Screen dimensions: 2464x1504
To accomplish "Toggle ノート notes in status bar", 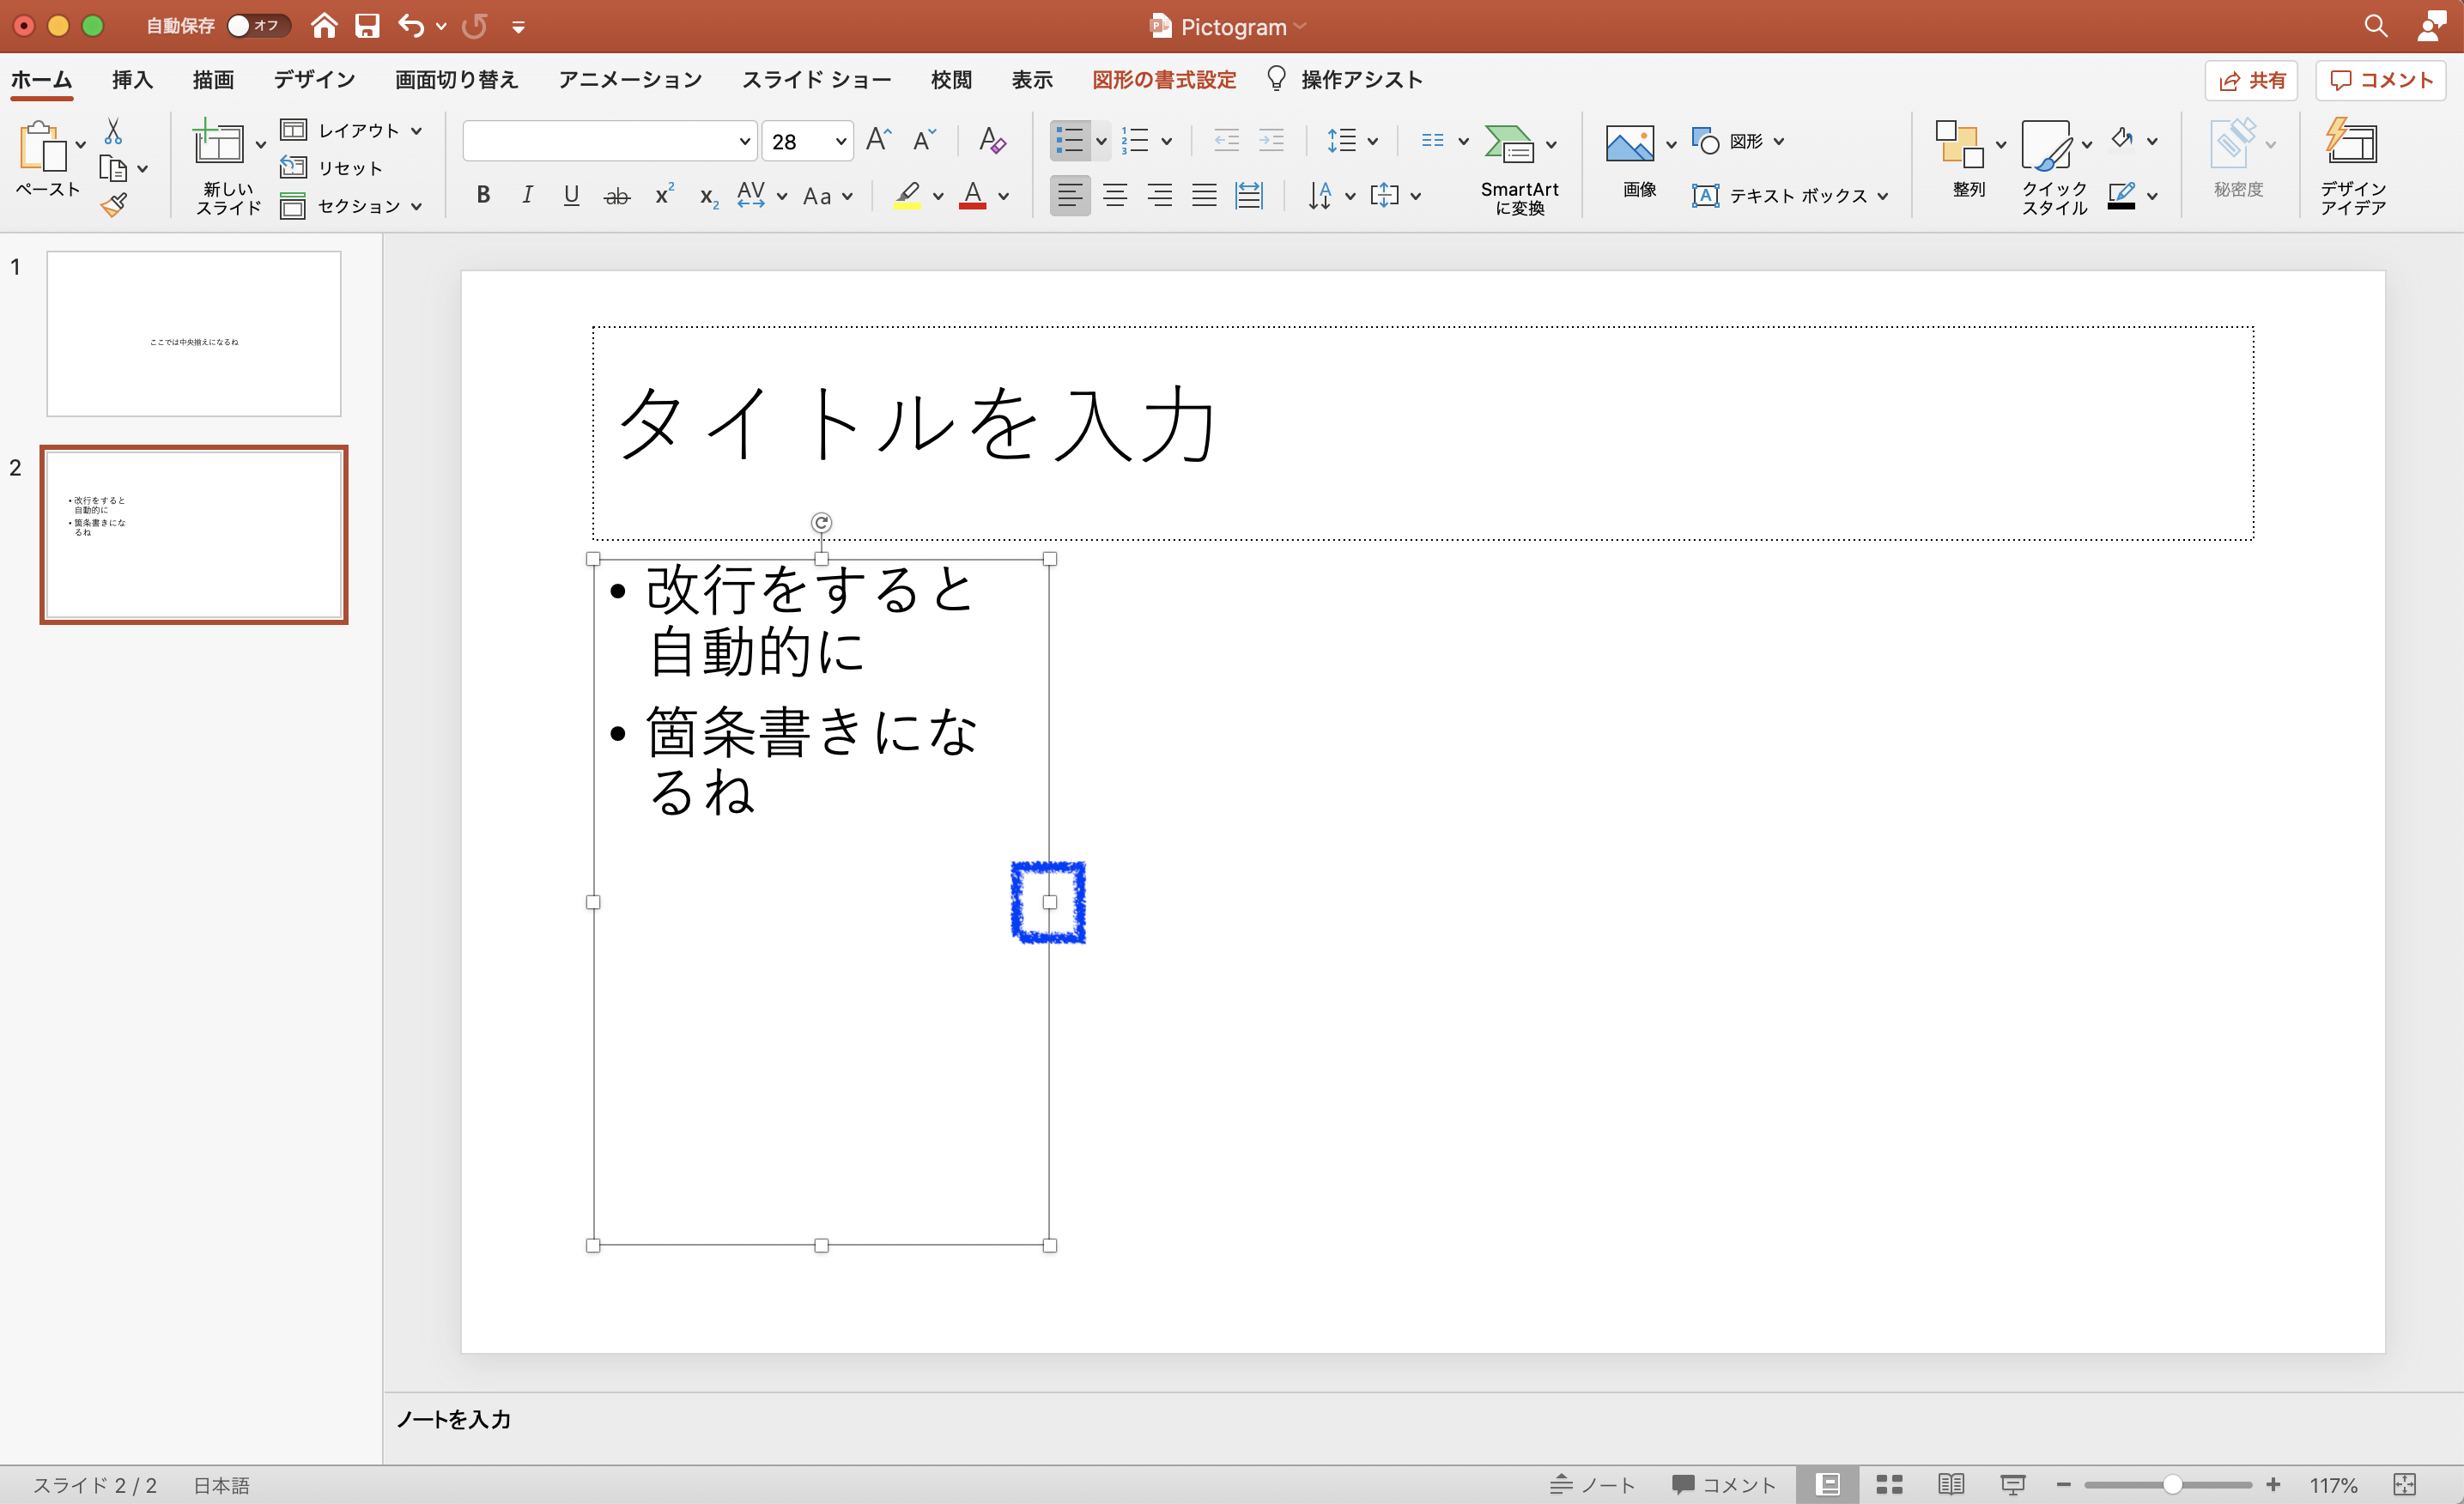I will pos(1592,1484).
